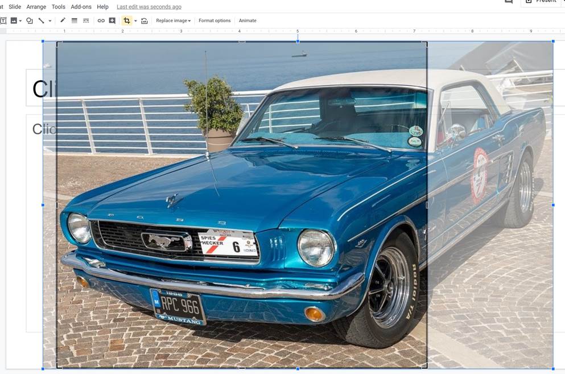
Task: Click the border dash style icon
Action: point(86,20)
